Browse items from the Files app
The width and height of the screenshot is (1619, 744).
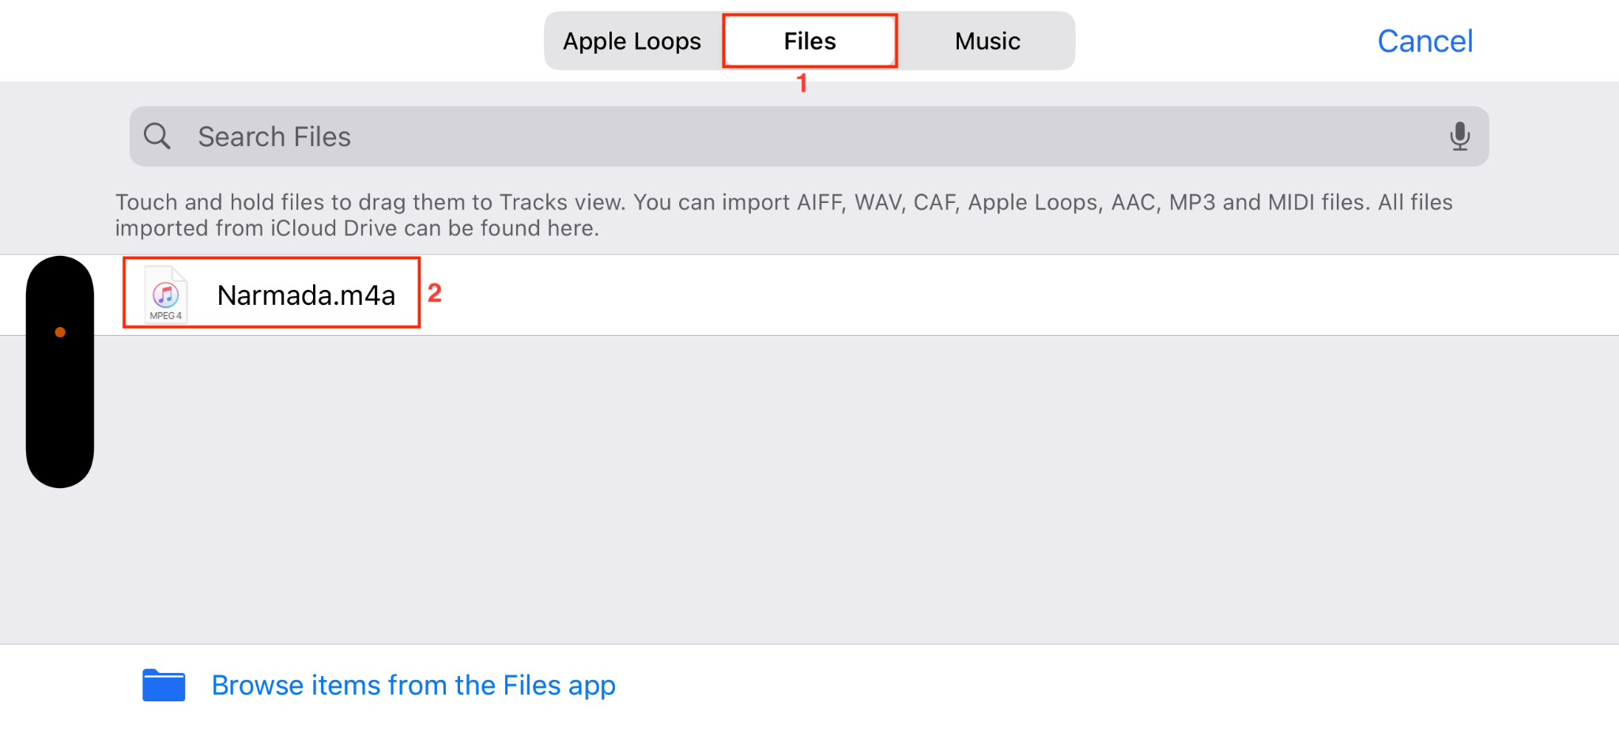(413, 684)
